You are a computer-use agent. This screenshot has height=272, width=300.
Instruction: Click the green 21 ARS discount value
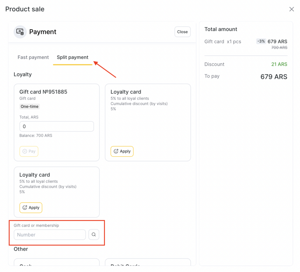click(x=279, y=64)
